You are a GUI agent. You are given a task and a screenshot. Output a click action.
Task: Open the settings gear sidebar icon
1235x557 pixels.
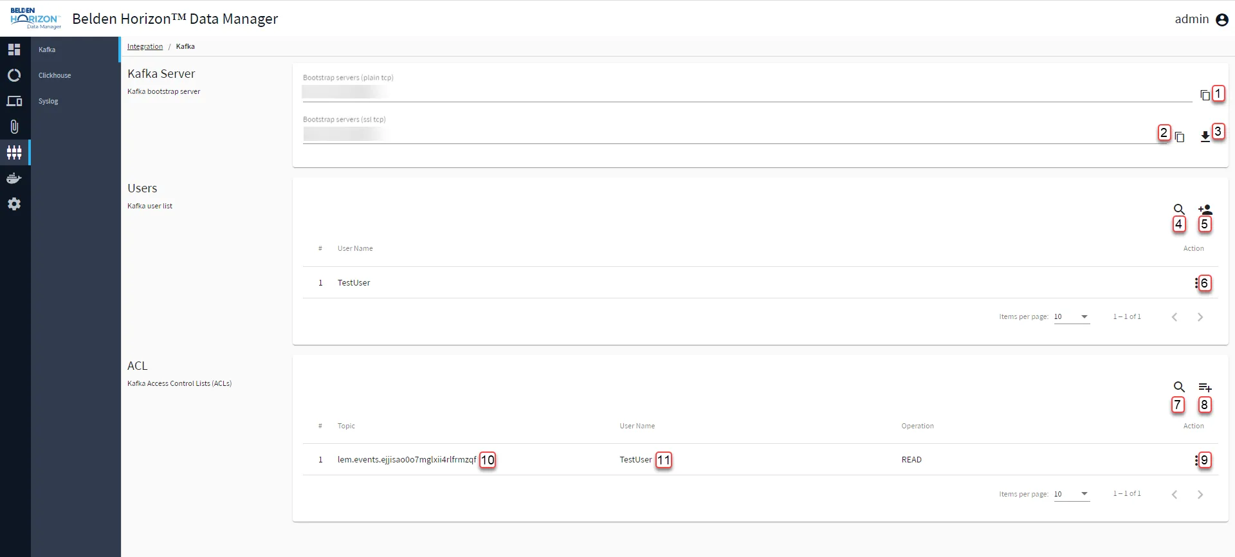click(14, 204)
